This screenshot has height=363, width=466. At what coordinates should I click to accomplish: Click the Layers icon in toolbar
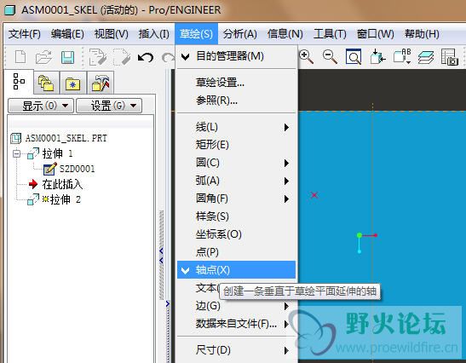point(426,57)
